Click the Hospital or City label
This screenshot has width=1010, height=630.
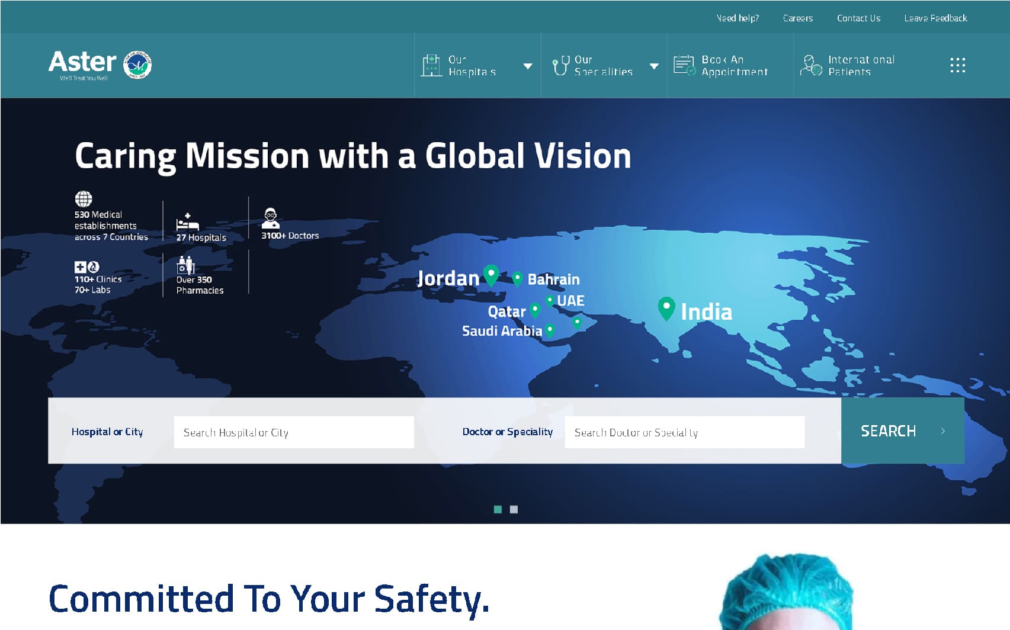tap(107, 432)
